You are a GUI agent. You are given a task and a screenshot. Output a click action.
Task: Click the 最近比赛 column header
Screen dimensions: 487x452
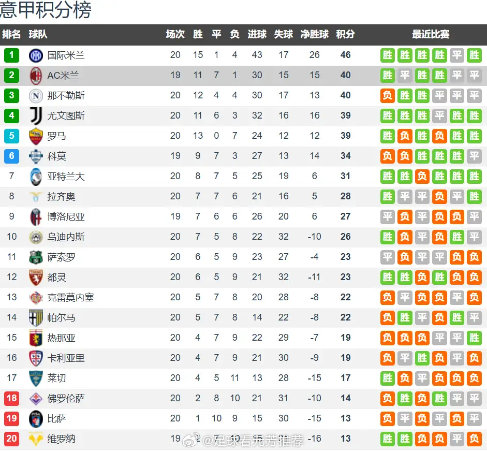431,34
